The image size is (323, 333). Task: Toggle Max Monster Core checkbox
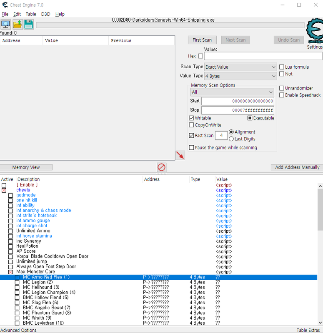coord(10,272)
